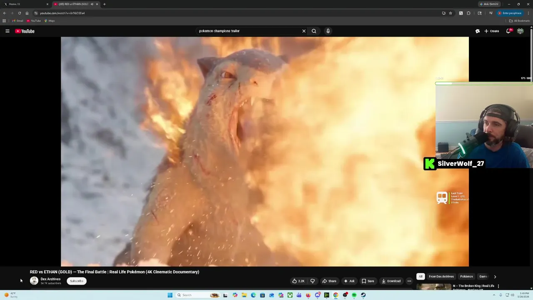Open Microsoft Edge from the taskbar
The image size is (533, 300).
click(253, 295)
